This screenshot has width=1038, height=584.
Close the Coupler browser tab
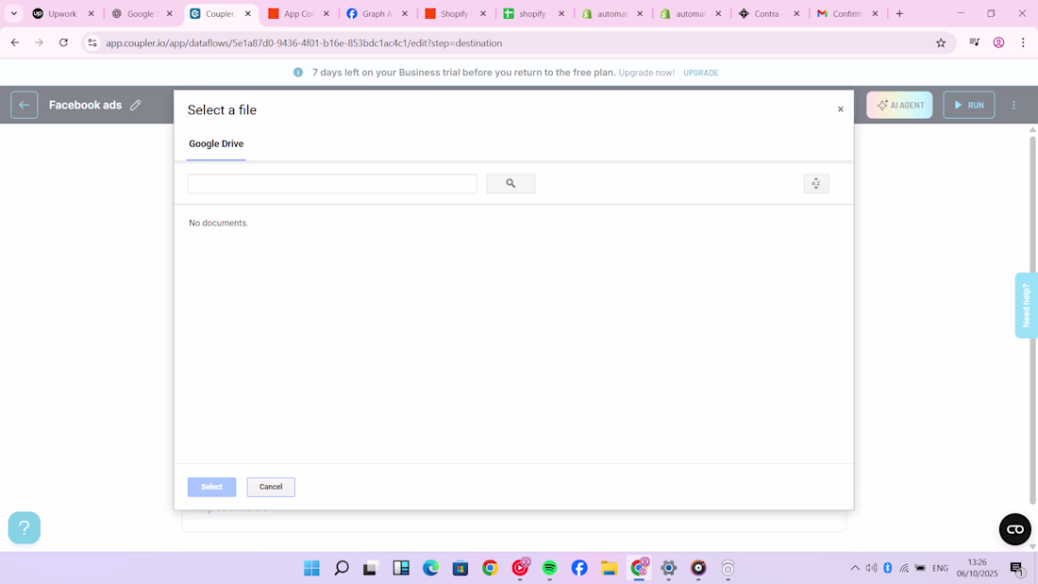pyautogui.click(x=248, y=13)
